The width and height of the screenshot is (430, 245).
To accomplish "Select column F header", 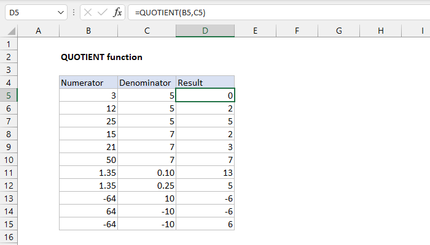I will [297, 31].
